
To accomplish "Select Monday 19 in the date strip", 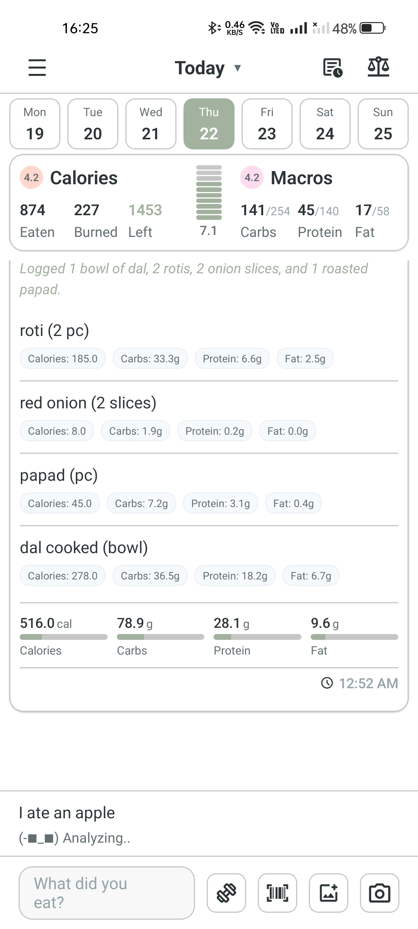I will click(34, 123).
